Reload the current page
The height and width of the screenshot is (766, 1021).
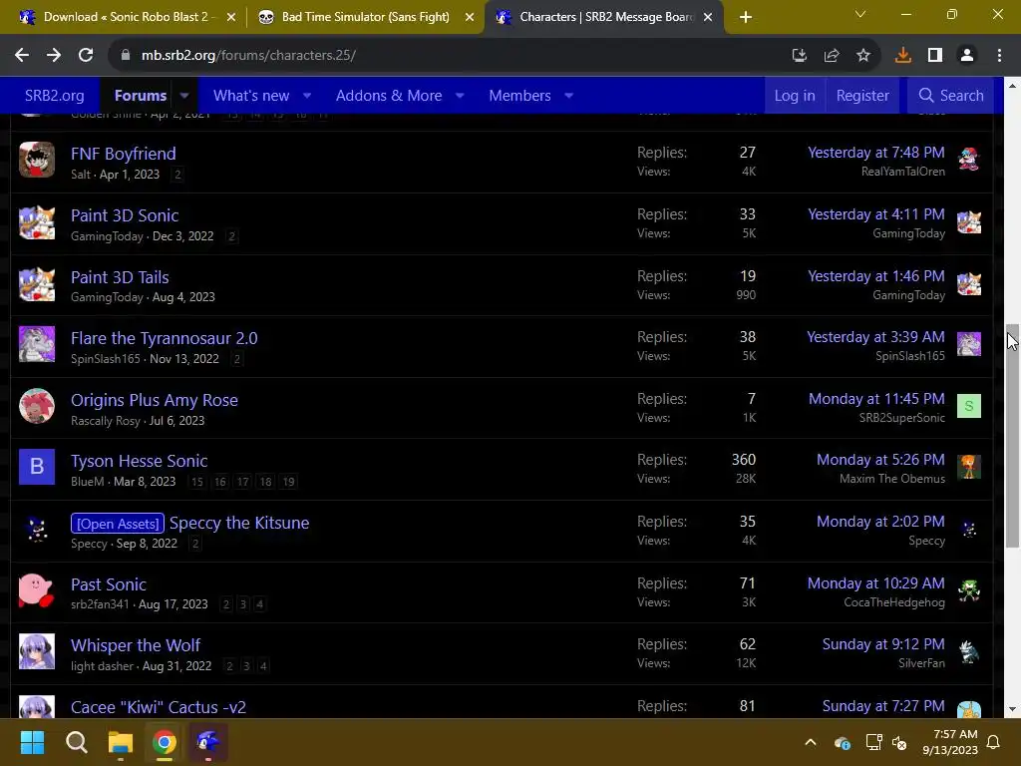pyautogui.click(x=86, y=56)
